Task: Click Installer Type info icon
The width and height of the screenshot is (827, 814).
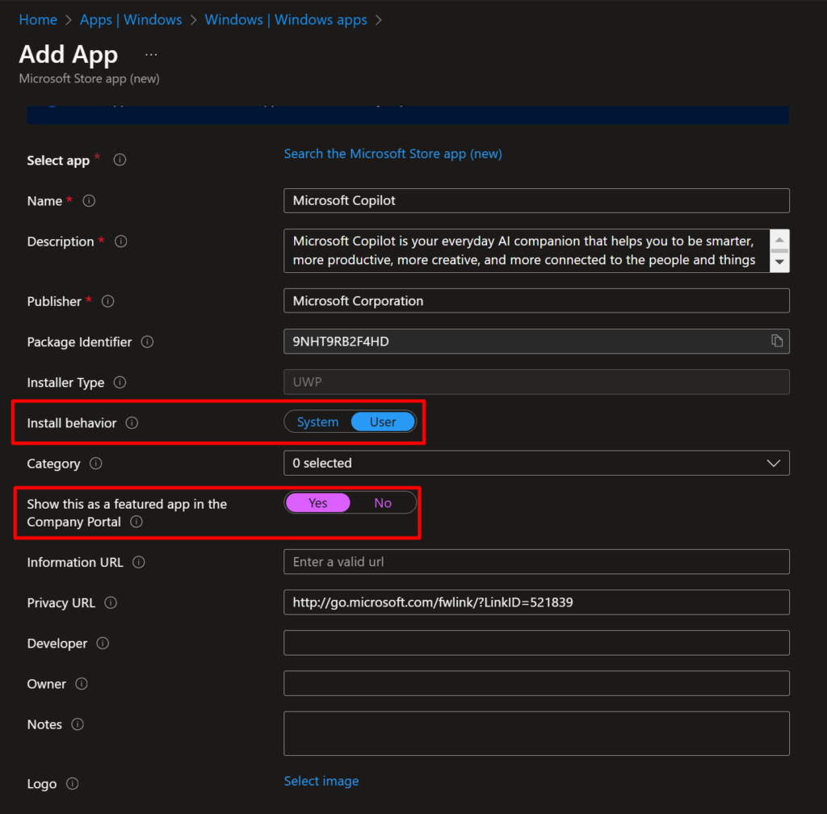Action: click(x=120, y=382)
